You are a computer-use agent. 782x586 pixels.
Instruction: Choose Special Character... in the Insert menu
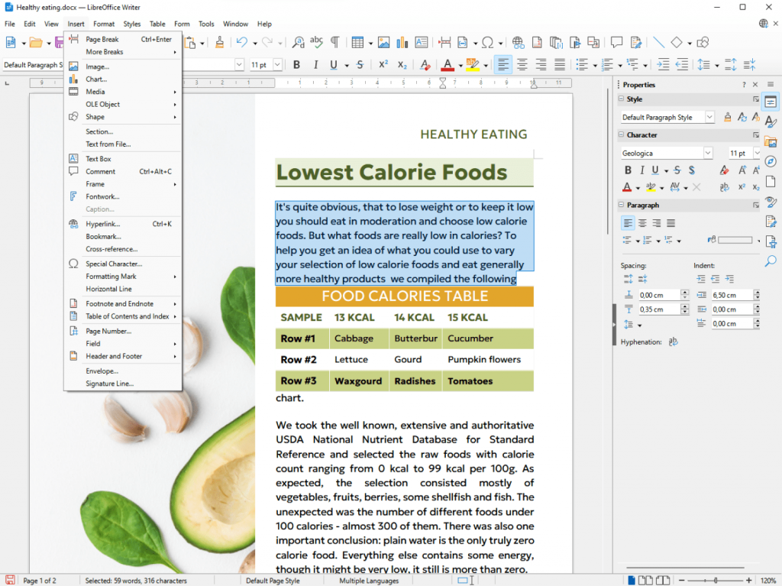pyautogui.click(x=114, y=264)
